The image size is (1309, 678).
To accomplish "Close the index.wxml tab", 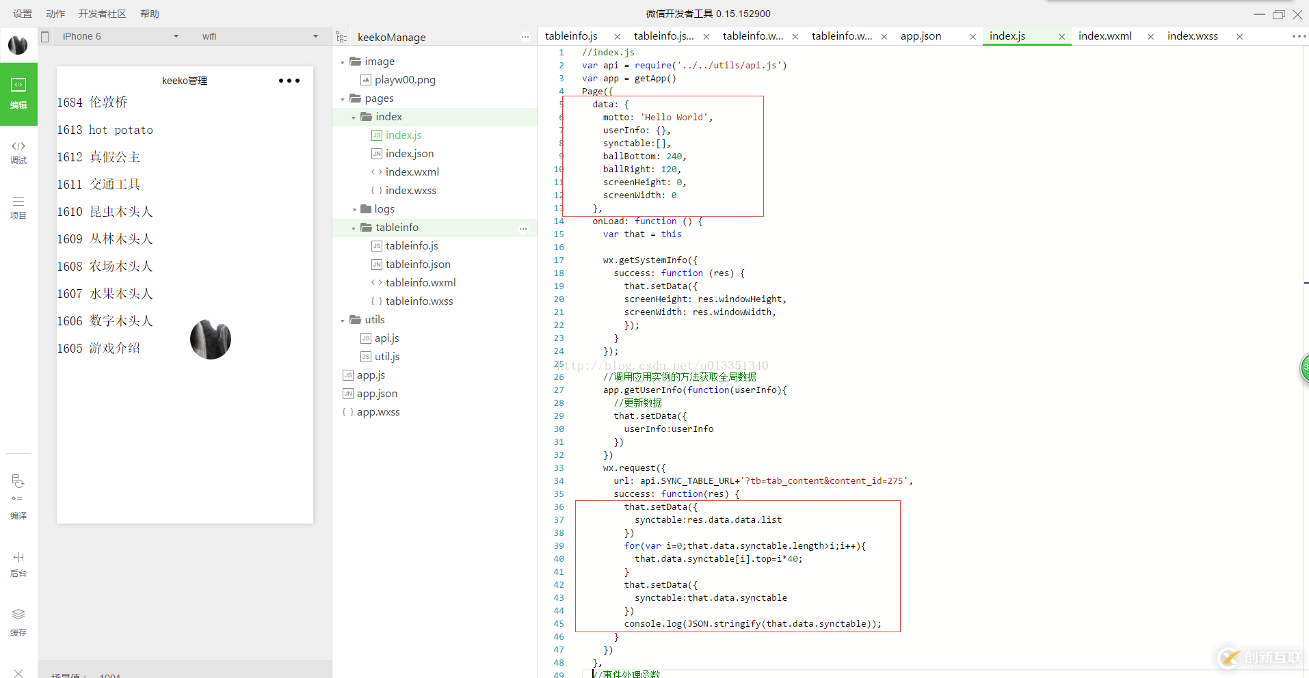I will click(x=1150, y=37).
